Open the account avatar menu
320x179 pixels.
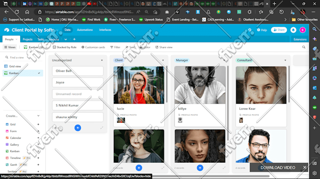coord(303,30)
